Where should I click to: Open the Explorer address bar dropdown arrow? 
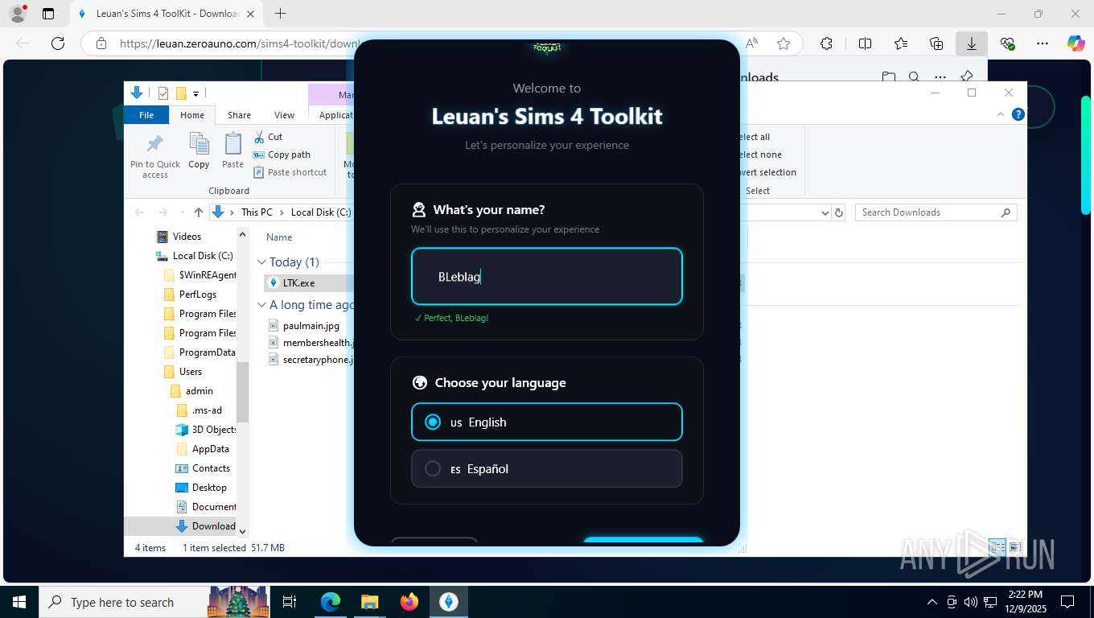(825, 212)
